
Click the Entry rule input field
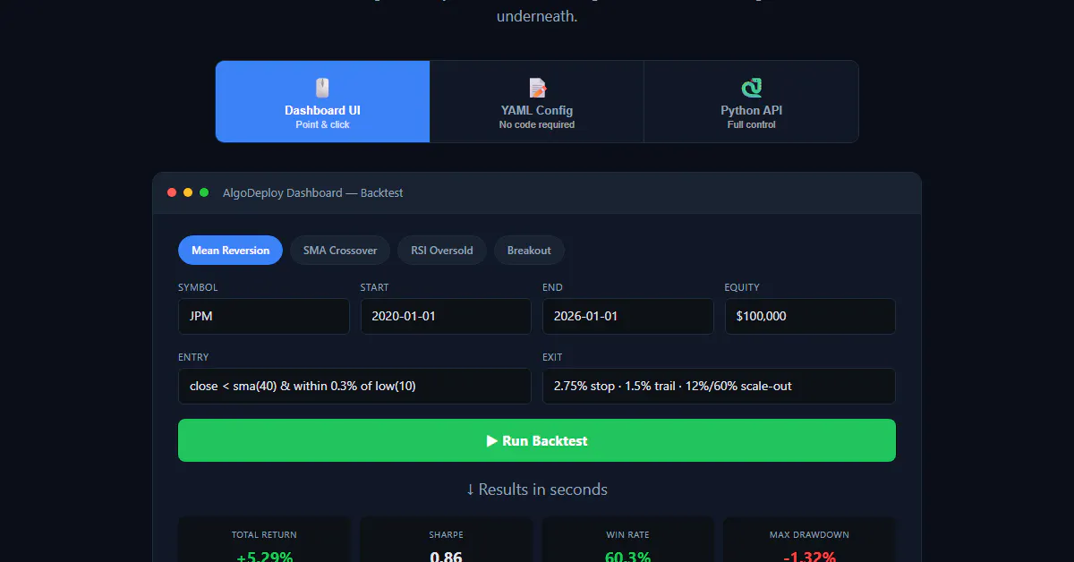click(354, 386)
